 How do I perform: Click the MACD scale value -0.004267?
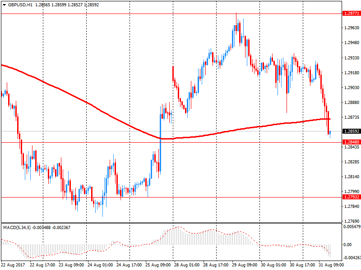pyautogui.click(x=352, y=258)
